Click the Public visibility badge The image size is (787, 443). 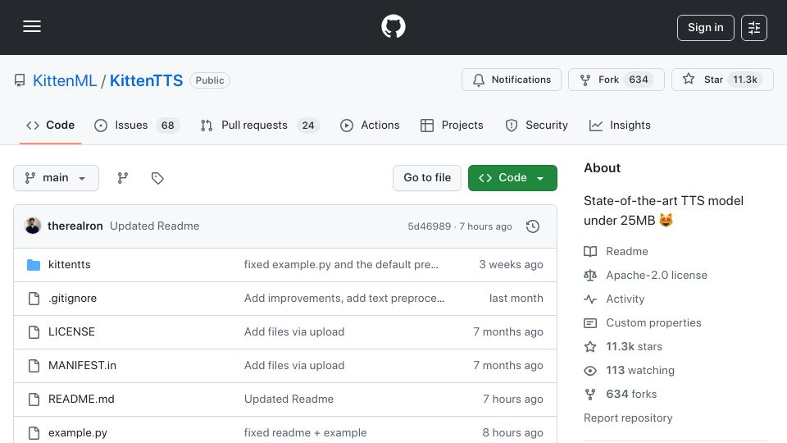click(210, 80)
